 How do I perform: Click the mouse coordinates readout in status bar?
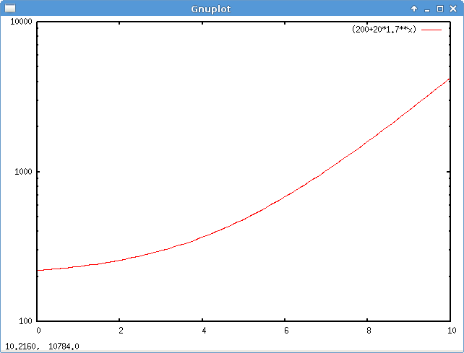click(42, 347)
